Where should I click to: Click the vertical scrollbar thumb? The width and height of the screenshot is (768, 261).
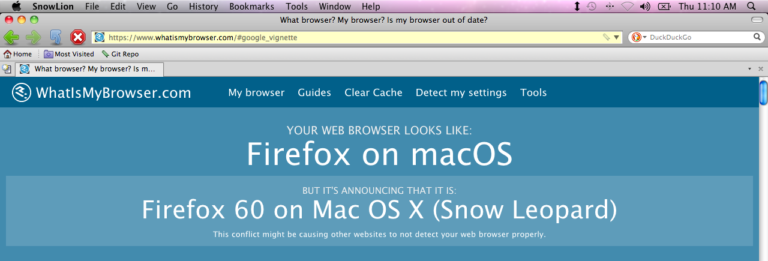click(763, 93)
